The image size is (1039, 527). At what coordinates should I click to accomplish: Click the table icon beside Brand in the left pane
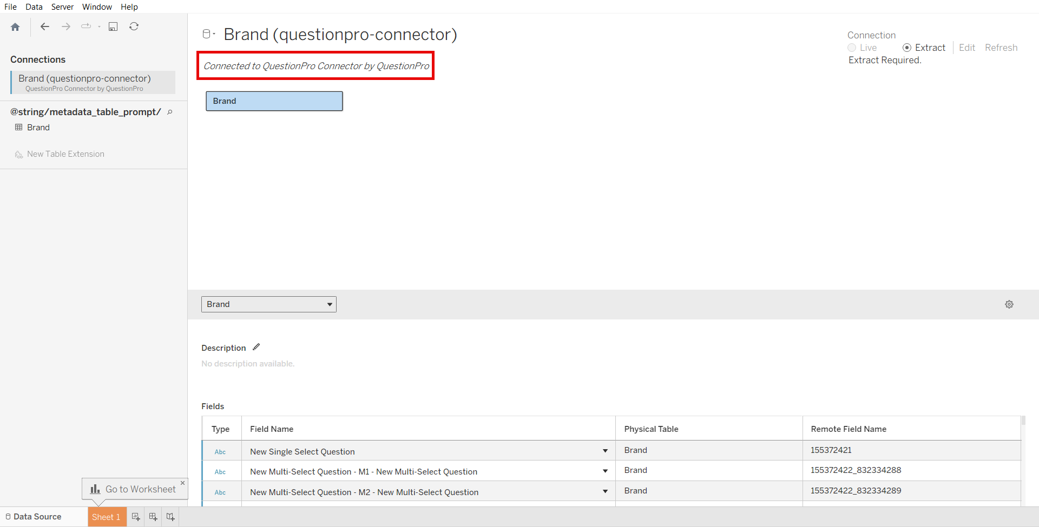19,128
